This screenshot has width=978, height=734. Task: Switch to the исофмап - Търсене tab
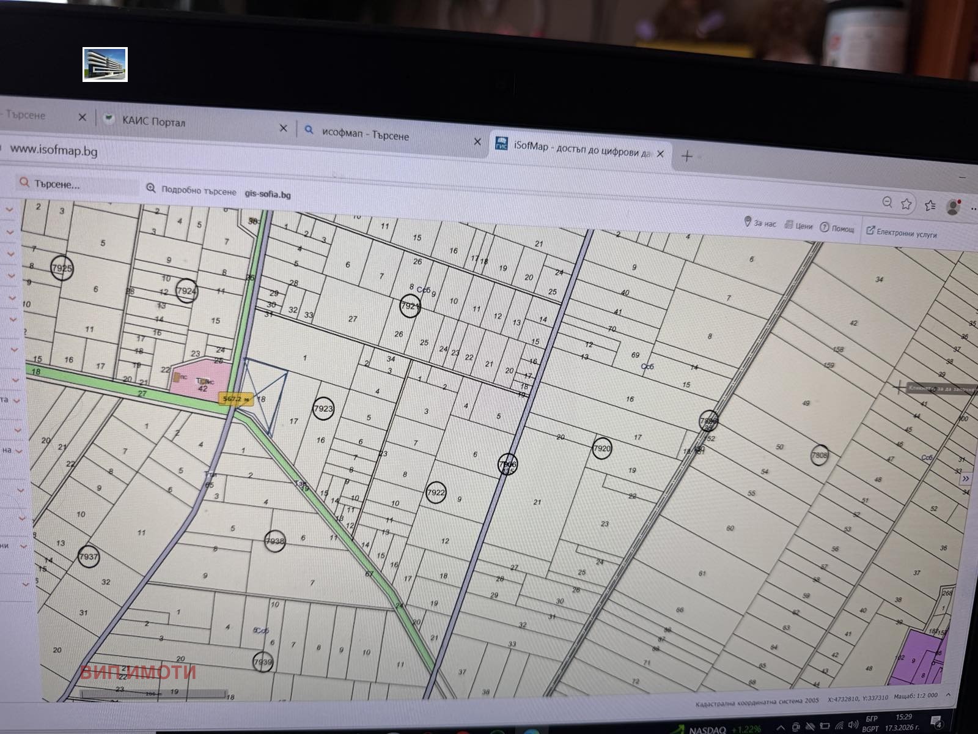366,135
